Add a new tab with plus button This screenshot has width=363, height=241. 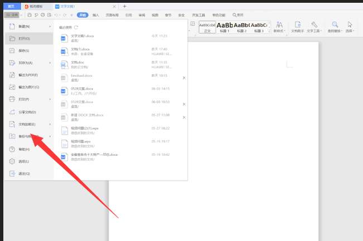coord(124,6)
